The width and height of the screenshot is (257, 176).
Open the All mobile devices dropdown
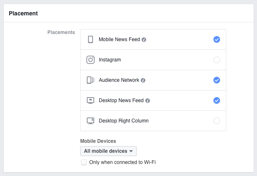tap(108, 151)
